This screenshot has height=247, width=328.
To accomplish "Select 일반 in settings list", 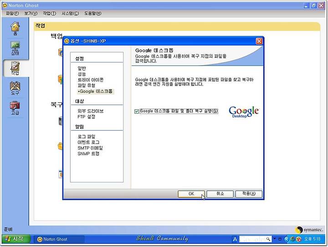I will pos(82,69).
